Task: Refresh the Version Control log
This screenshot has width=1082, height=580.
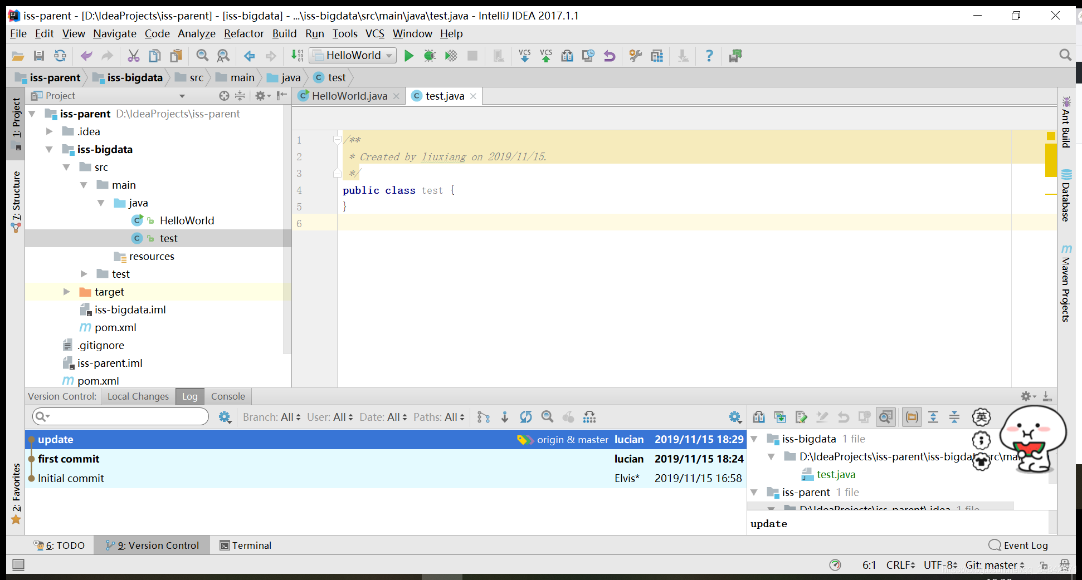Action: (x=526, y=417)
